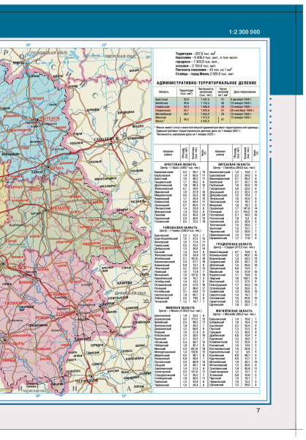
Task: Click the Гомель city marker
Action: coord(78,311)
